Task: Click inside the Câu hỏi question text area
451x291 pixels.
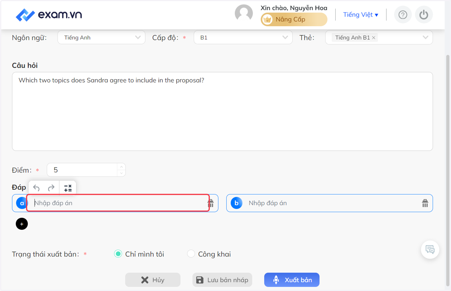Action: [x=222, y=112]
